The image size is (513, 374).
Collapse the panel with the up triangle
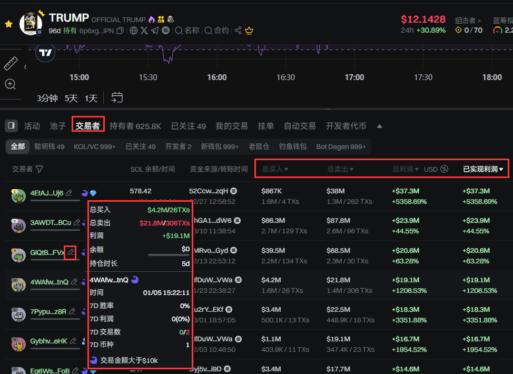[379, 126]
